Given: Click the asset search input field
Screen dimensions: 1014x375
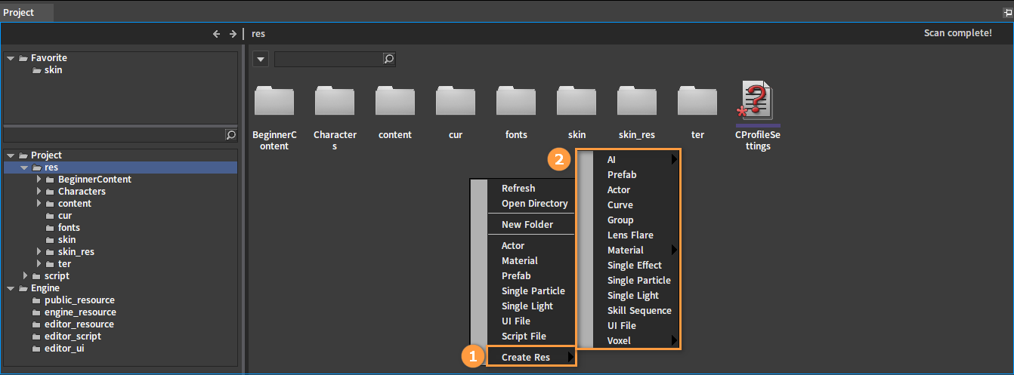Looking at the screenshot, I should point(329,59).
